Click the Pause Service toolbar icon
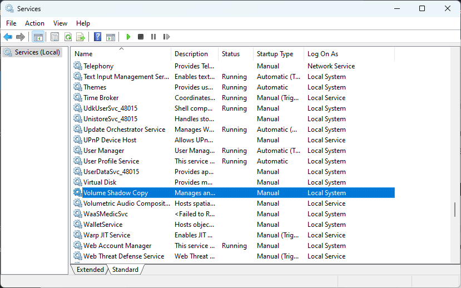The width and height of the screenshot is (461, 288). tap(153, 37)
